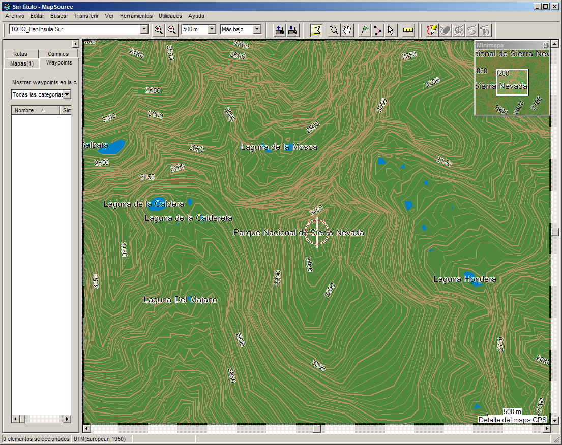
Task: Click the Laguna Del Majano label
Action: 180,300
